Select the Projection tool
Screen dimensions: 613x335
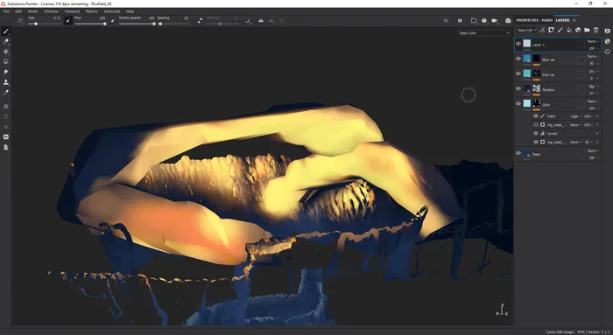pyautogui.click(x=6, y=52)
